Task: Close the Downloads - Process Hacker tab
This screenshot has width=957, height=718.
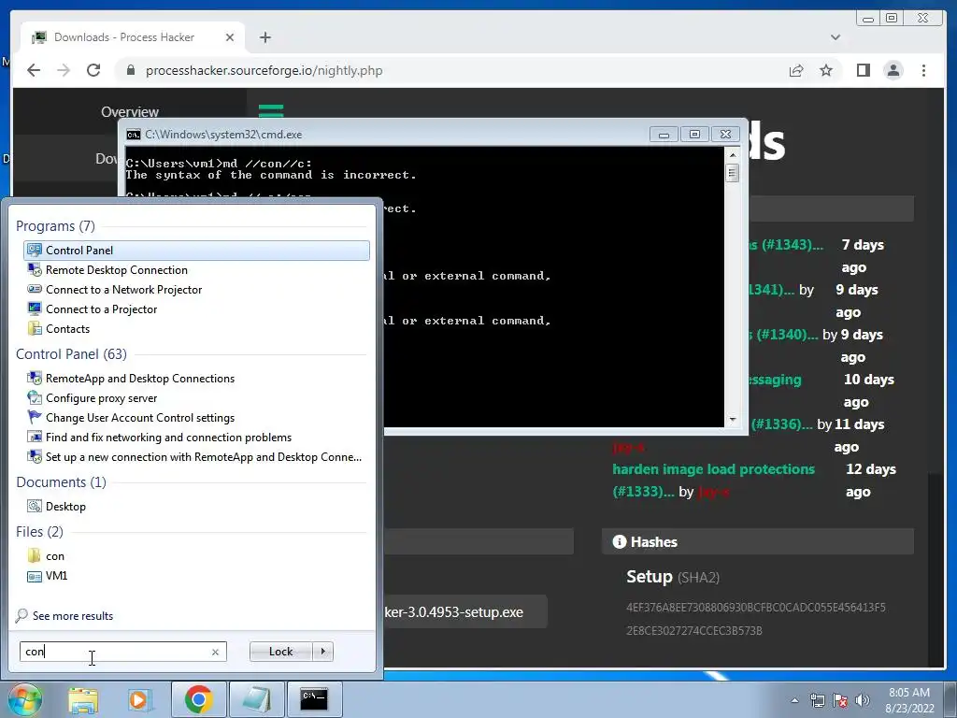Action: (230, 37)
